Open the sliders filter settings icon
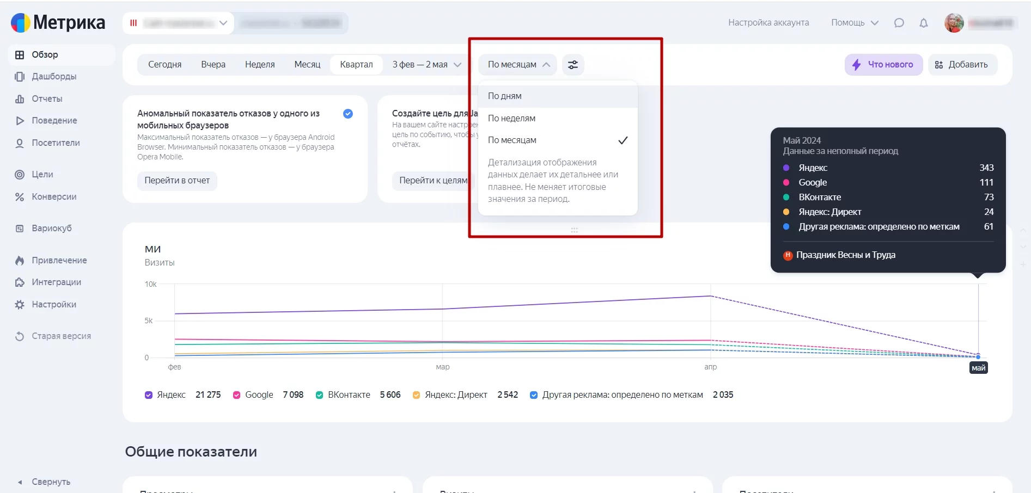Image resolution: width=1031 pixels, height=493 pixels. pyautogui.click(x=573, y=64)
